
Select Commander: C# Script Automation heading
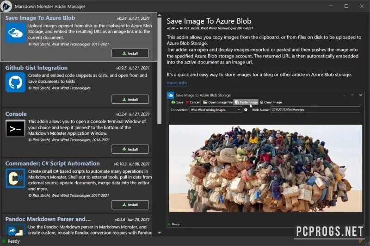click(52, 164)
